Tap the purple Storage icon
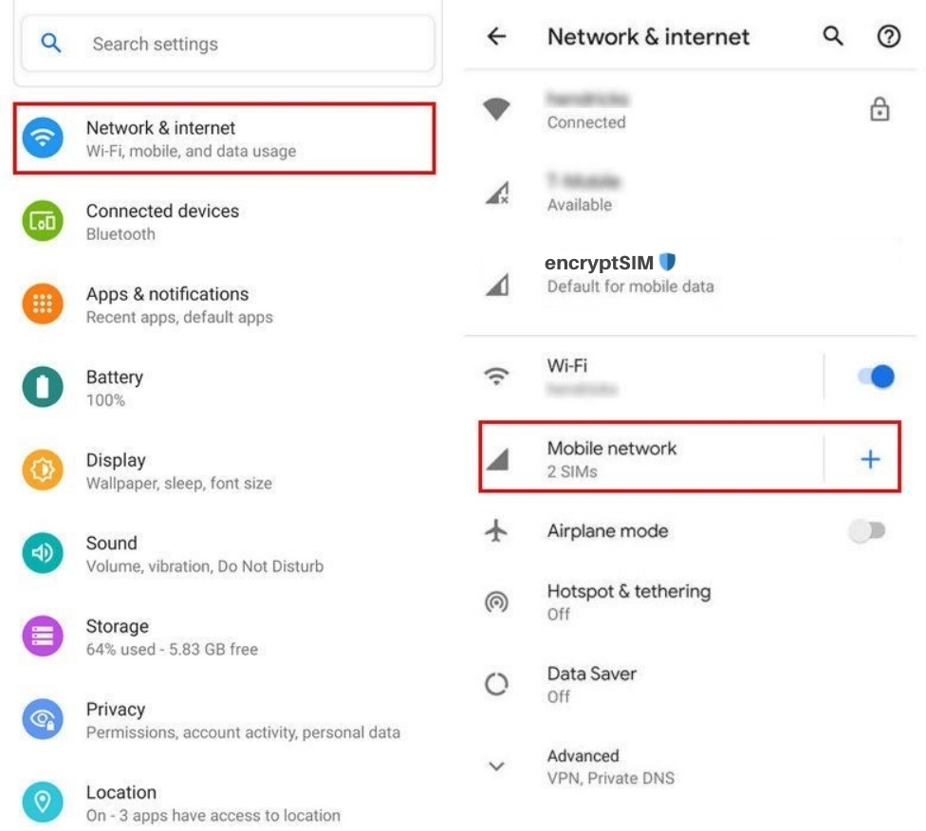926x831 pixels. pos(43,637)
